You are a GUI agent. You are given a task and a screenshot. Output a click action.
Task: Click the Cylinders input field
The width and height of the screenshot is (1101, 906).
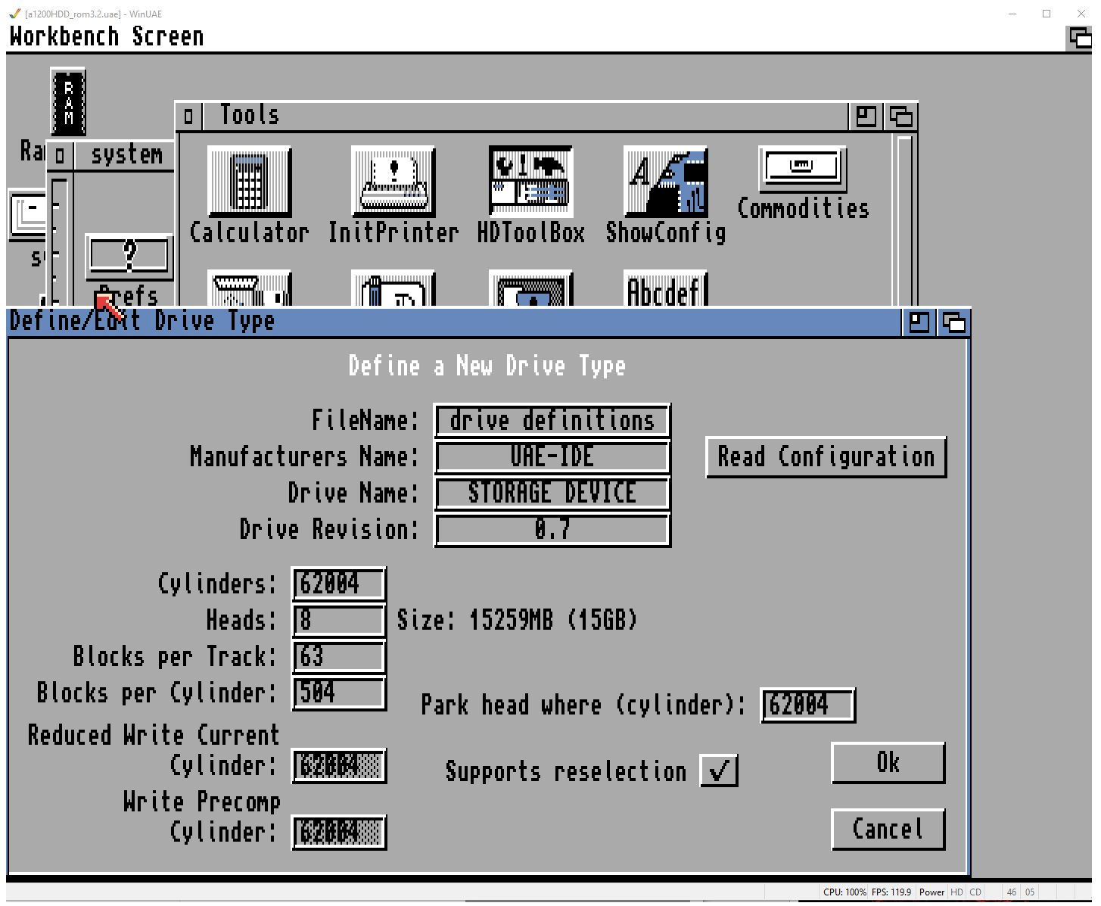click(x=339, y=584)
